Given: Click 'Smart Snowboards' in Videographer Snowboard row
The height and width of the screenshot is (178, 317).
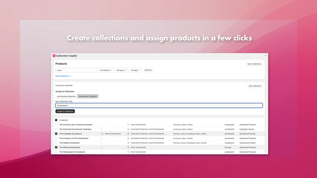Looking at the screenshot, I should click(x=138, y=152).
